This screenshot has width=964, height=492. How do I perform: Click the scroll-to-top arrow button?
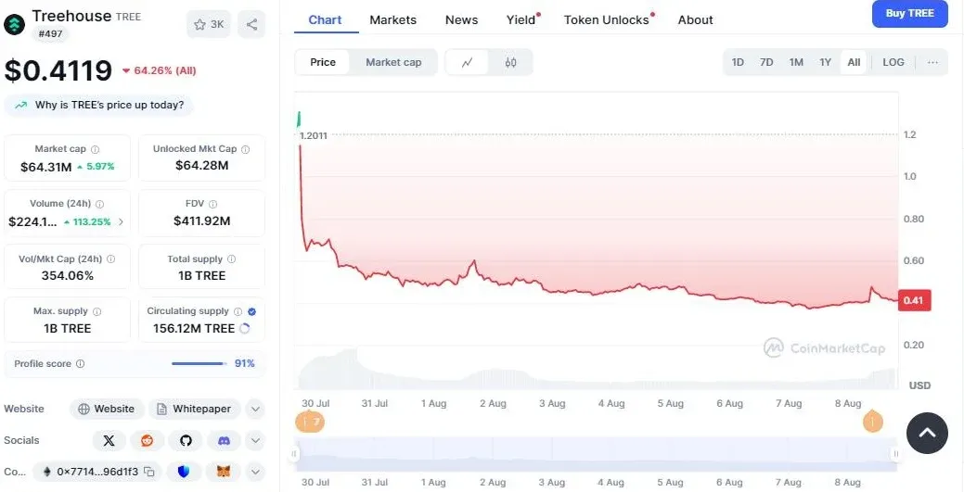coord(927,433)
